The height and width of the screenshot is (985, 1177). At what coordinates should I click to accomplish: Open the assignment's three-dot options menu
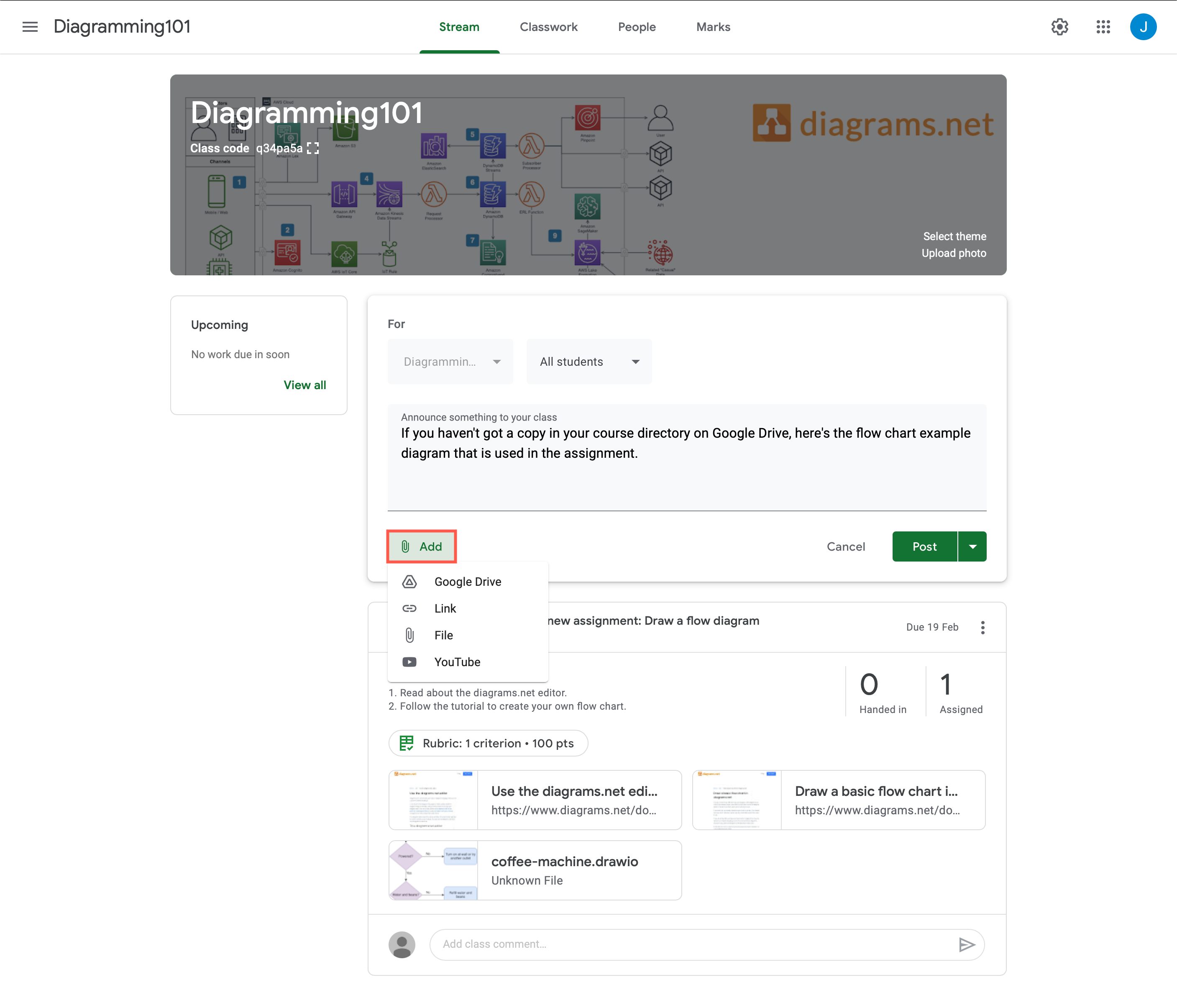point(983,627)
